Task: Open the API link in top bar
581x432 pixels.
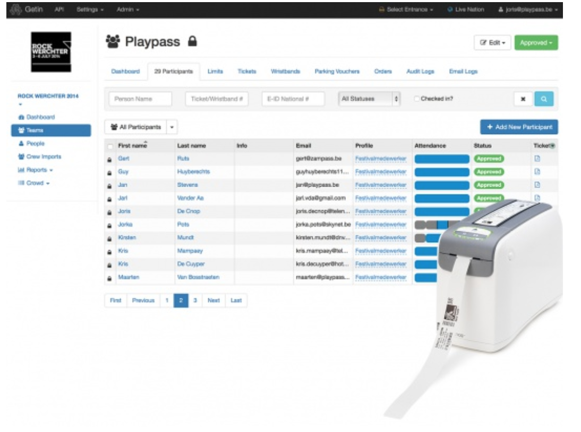Action: click(59, 9)
